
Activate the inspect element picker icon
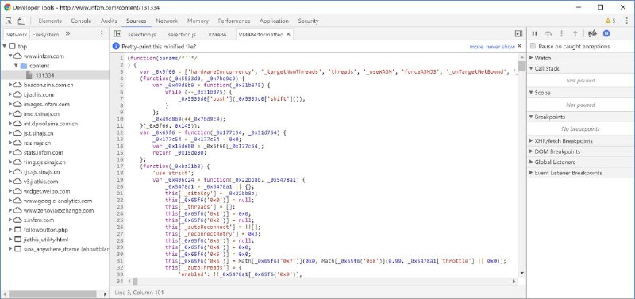9,21
